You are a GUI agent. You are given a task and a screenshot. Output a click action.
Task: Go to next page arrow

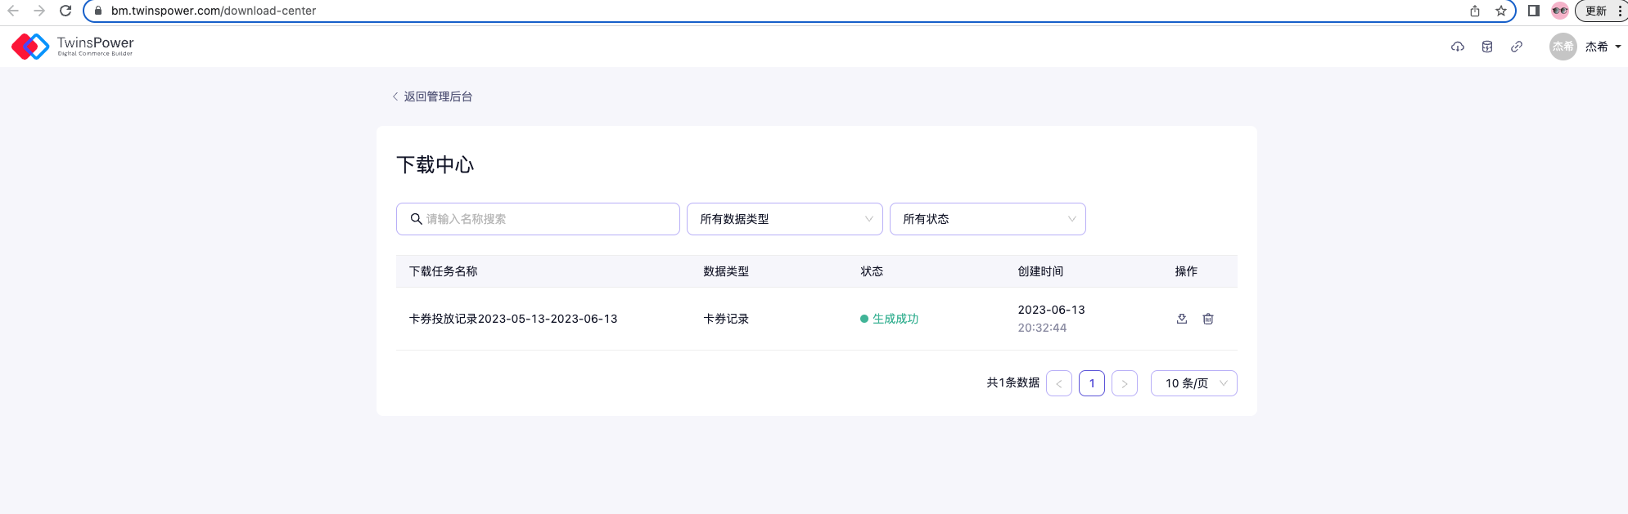click(x=1124, y=383)
